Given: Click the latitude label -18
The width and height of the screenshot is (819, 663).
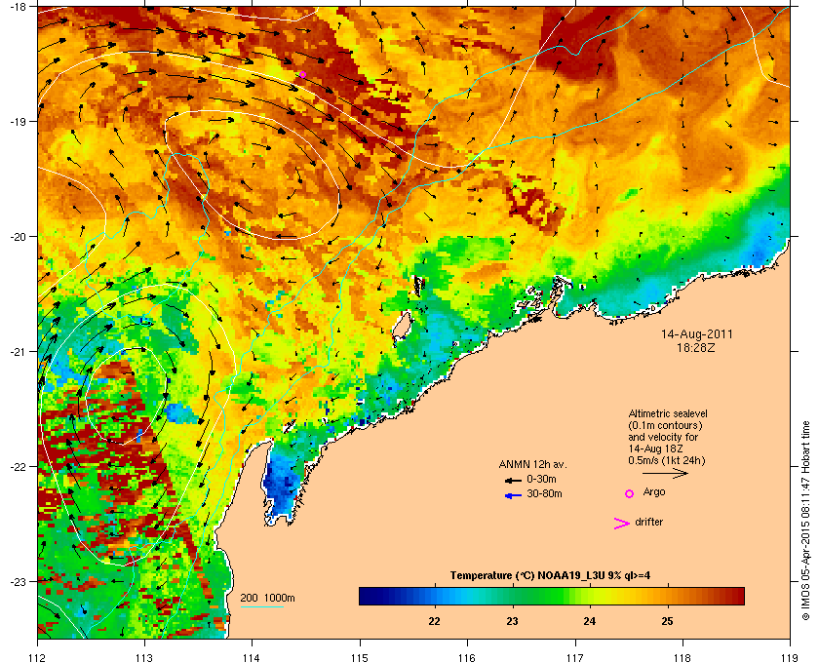Looking at the screenshot, I should 18,7.
